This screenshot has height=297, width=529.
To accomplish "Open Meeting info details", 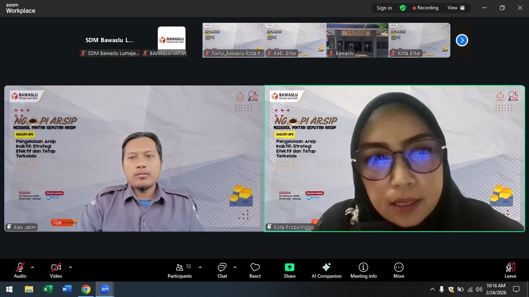I will click(363, 270).
